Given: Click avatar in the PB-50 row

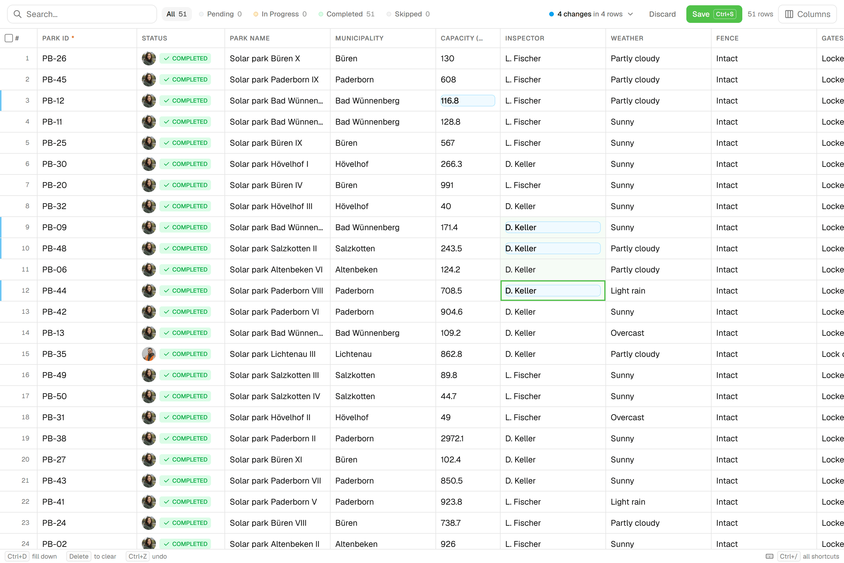Looking at the screenshot, I should 149,396.
